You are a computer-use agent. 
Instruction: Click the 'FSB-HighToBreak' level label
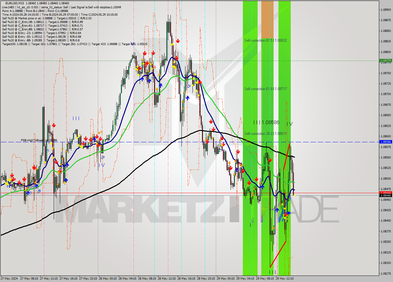coord(39,140)
